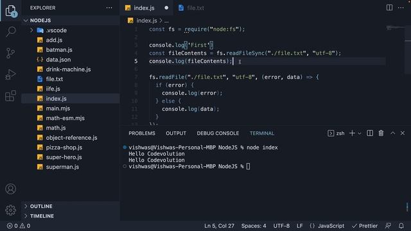411x231 pixels.
Task: Open the Extensions view
Action: [x=11, y=96]
